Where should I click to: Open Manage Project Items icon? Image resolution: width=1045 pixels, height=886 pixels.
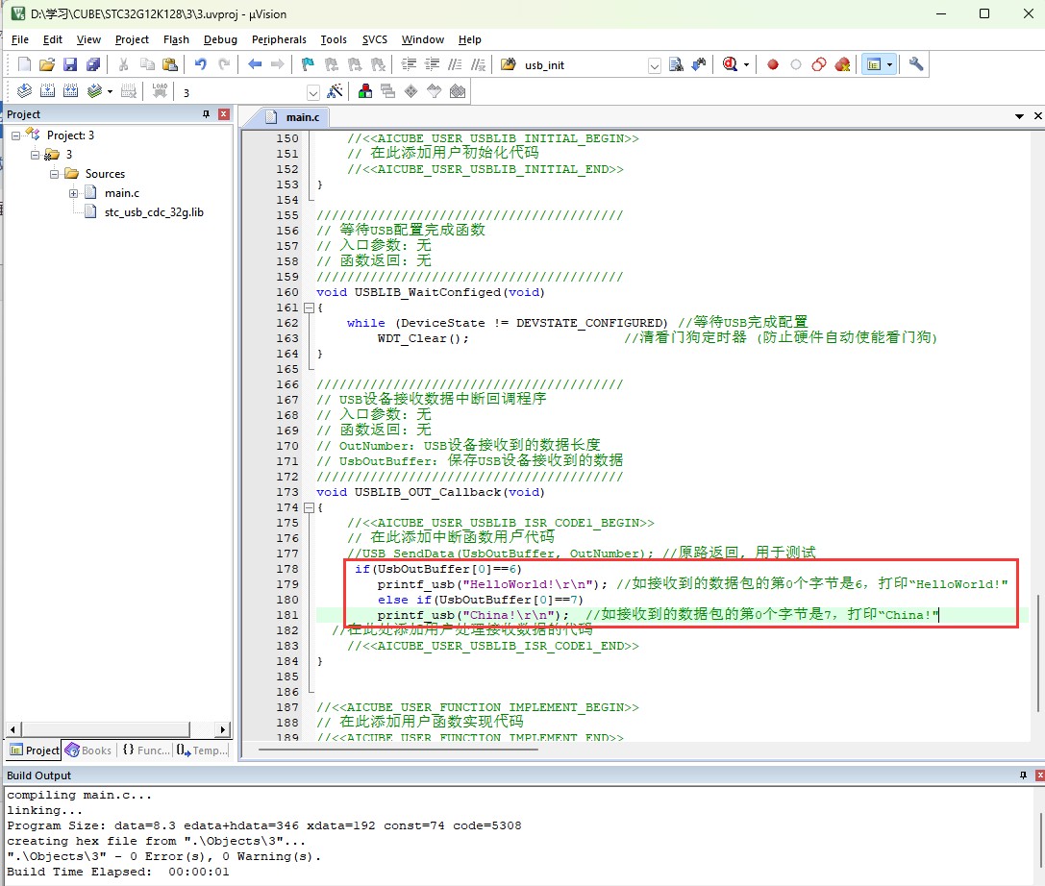(x=365, y=91)
